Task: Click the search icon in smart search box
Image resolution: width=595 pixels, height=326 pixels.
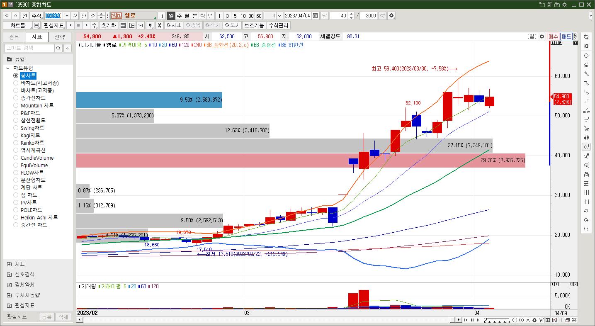Action: click(58, 48)
